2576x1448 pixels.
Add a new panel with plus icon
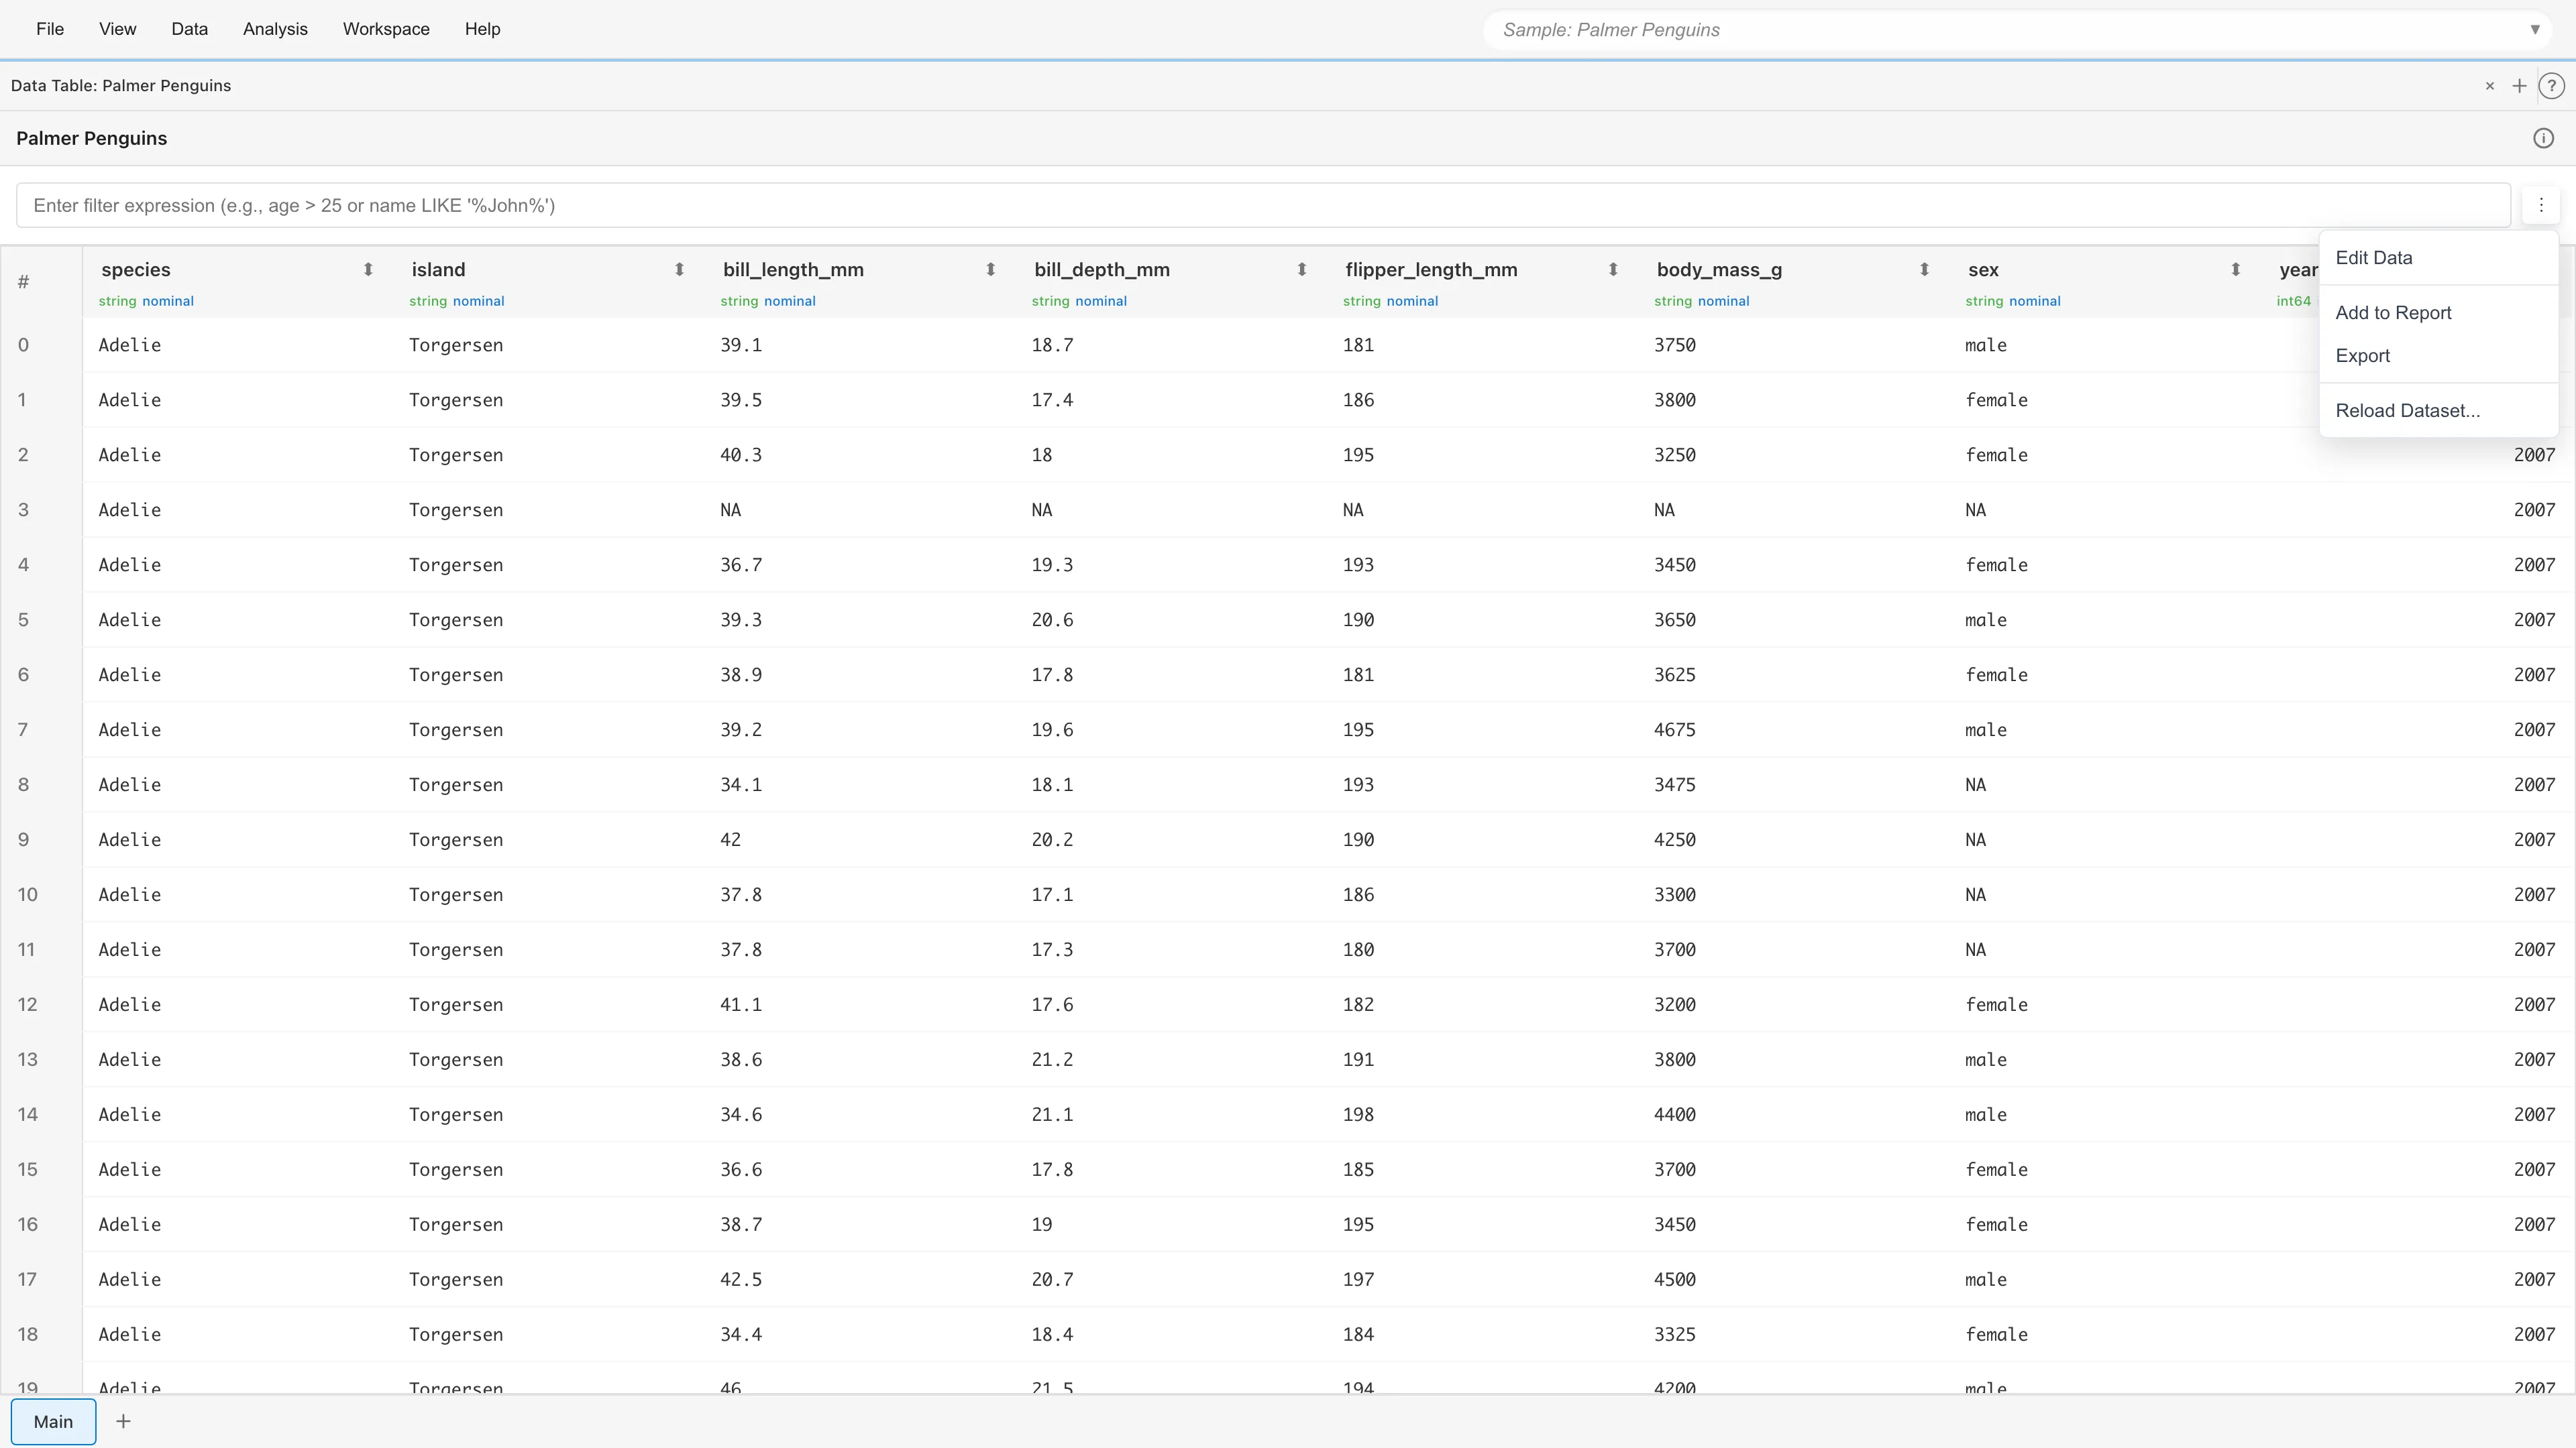(x=2519, y=86)
